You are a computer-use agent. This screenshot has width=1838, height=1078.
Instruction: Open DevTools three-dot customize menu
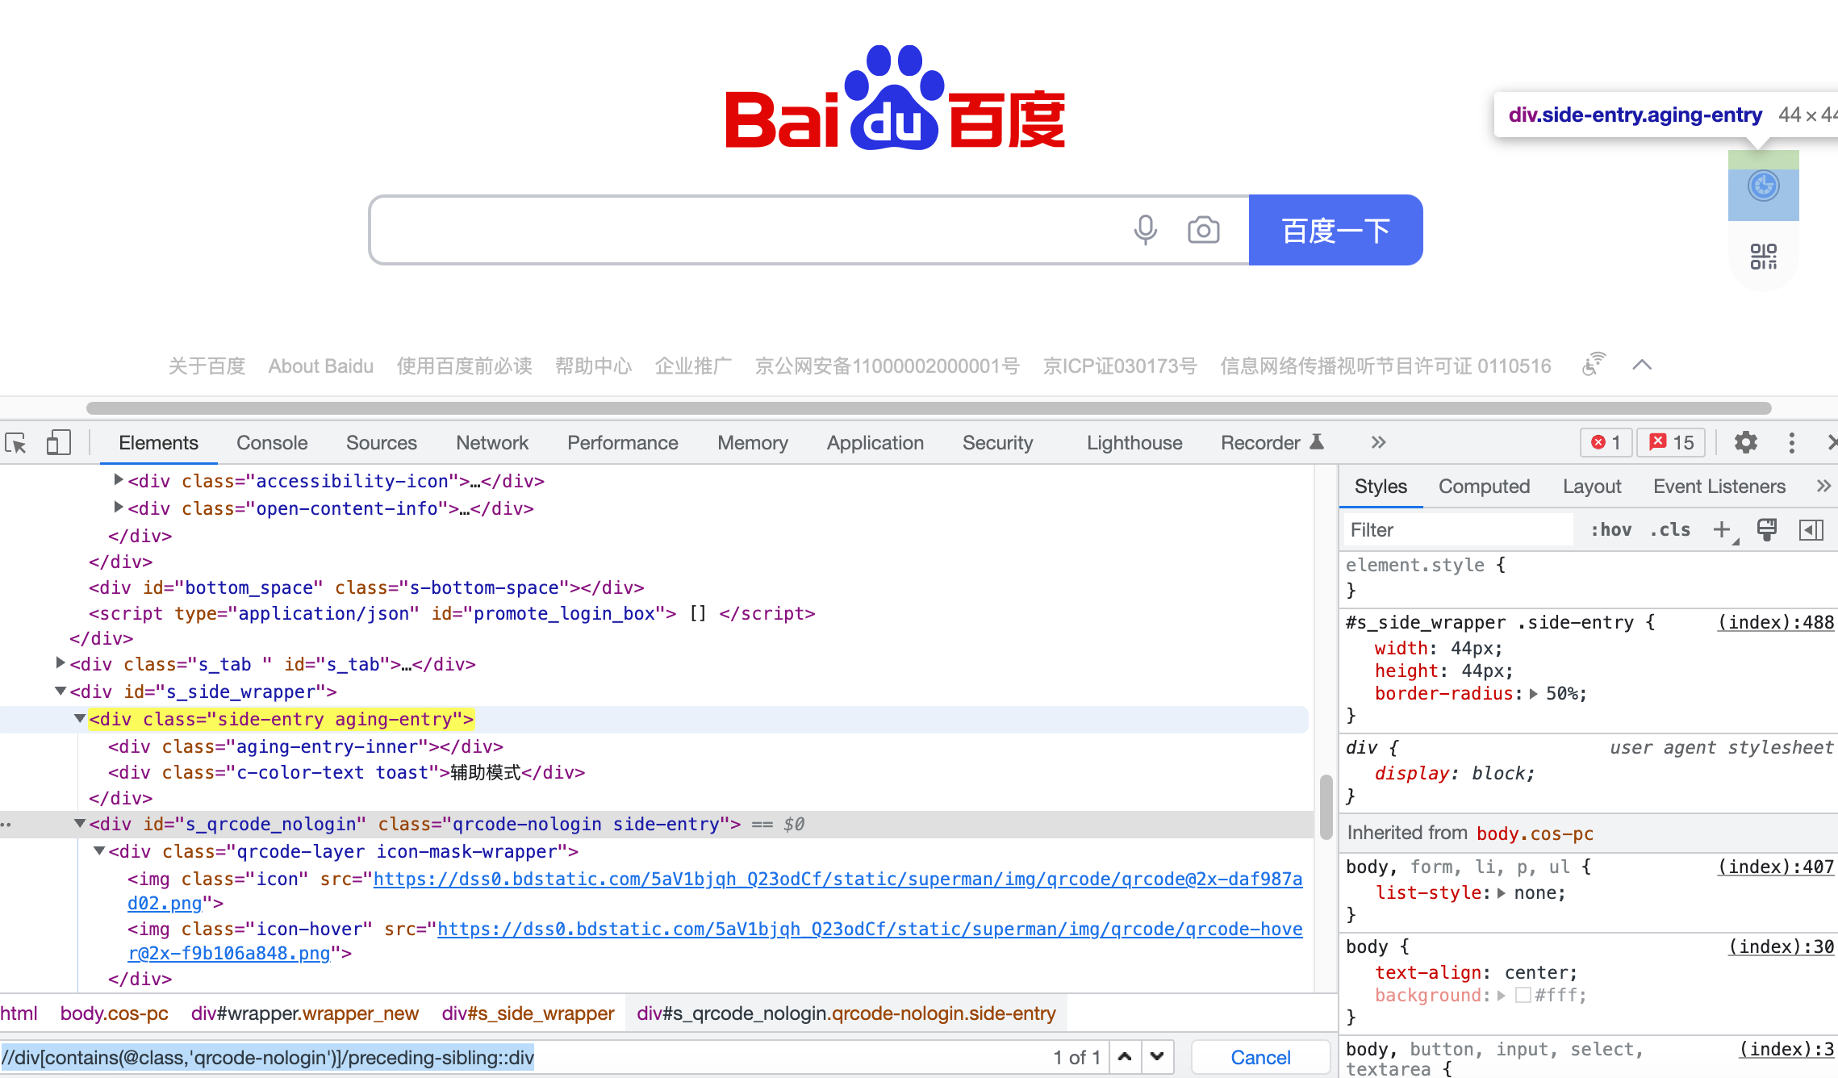coord(1791,442)
